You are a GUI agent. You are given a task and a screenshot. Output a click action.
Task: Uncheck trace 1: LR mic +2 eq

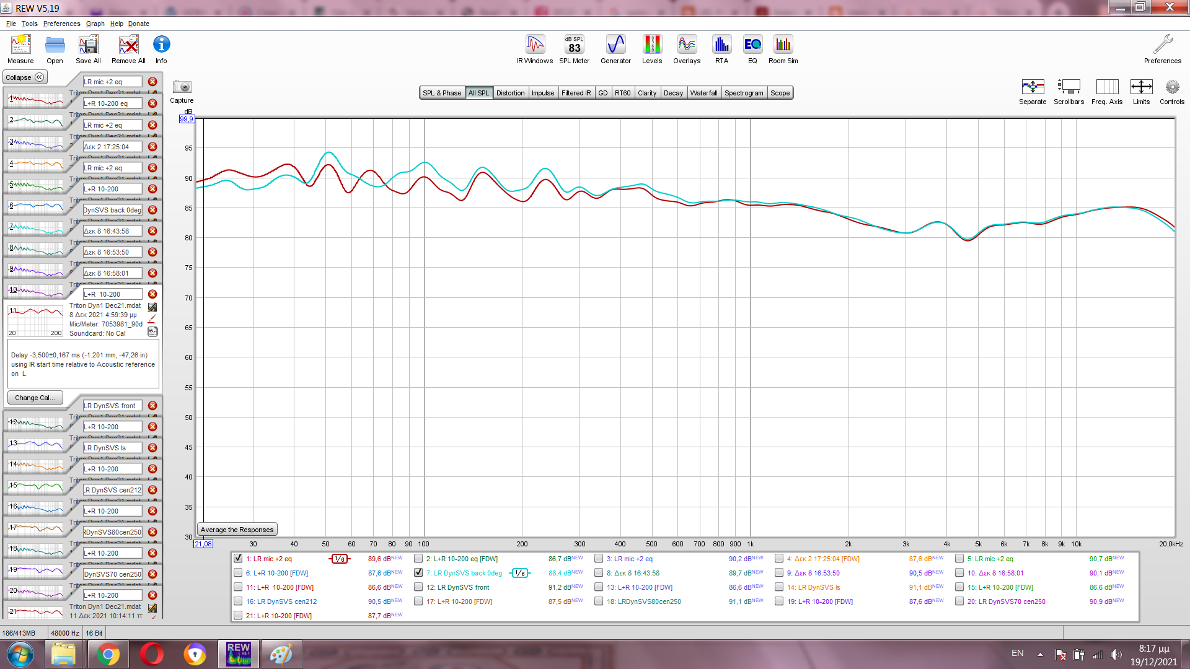pos(238,559)
